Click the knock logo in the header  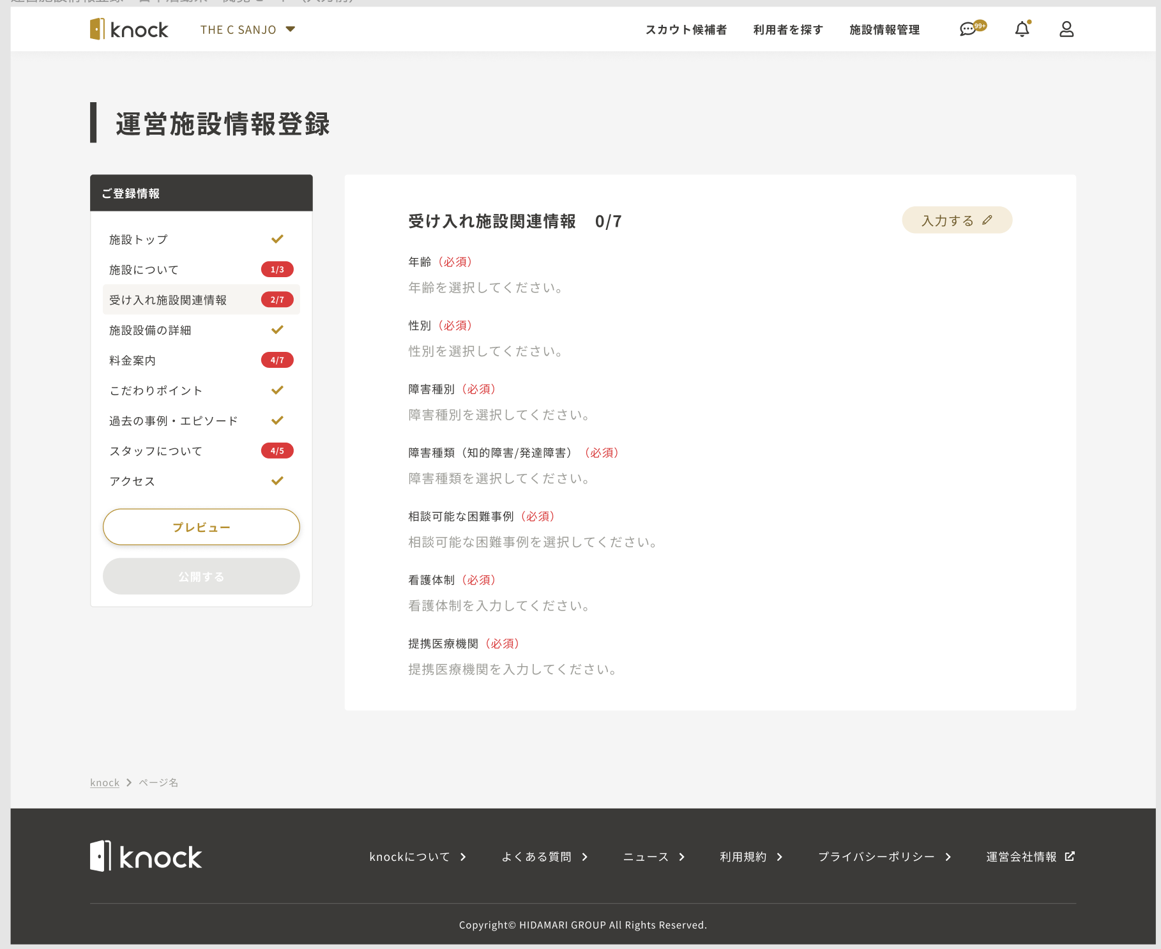[x=129, y=29]
